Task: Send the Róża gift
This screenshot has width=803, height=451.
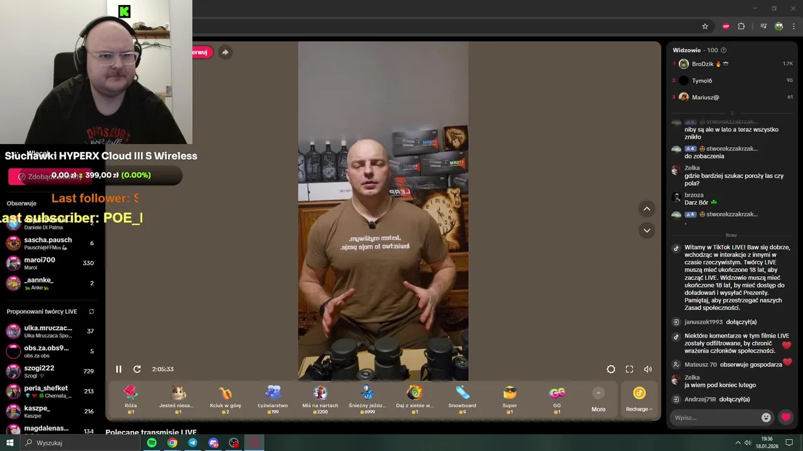Action: click(130, 400)
